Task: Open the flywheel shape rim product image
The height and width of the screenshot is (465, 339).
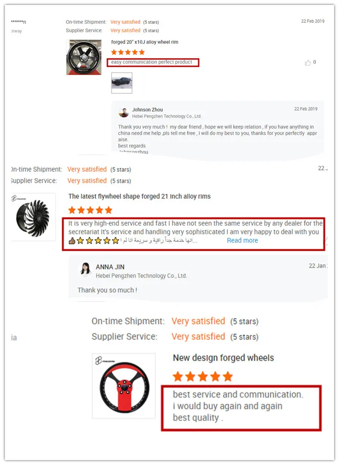Action: [34, 217]
